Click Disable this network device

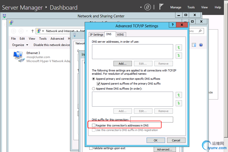point(52,45)
